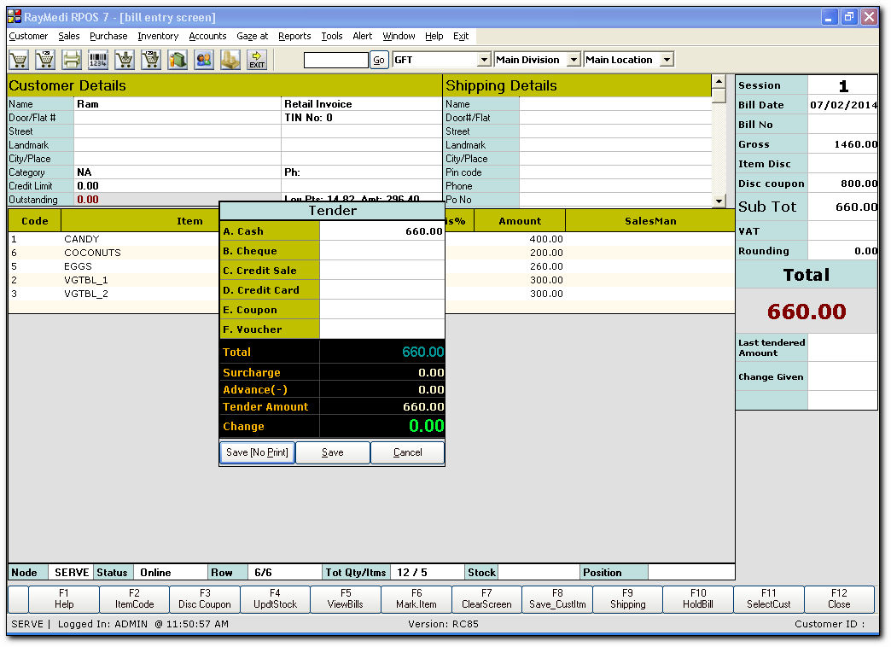Click the Cheque amount field in Tender

click(381, 251)
